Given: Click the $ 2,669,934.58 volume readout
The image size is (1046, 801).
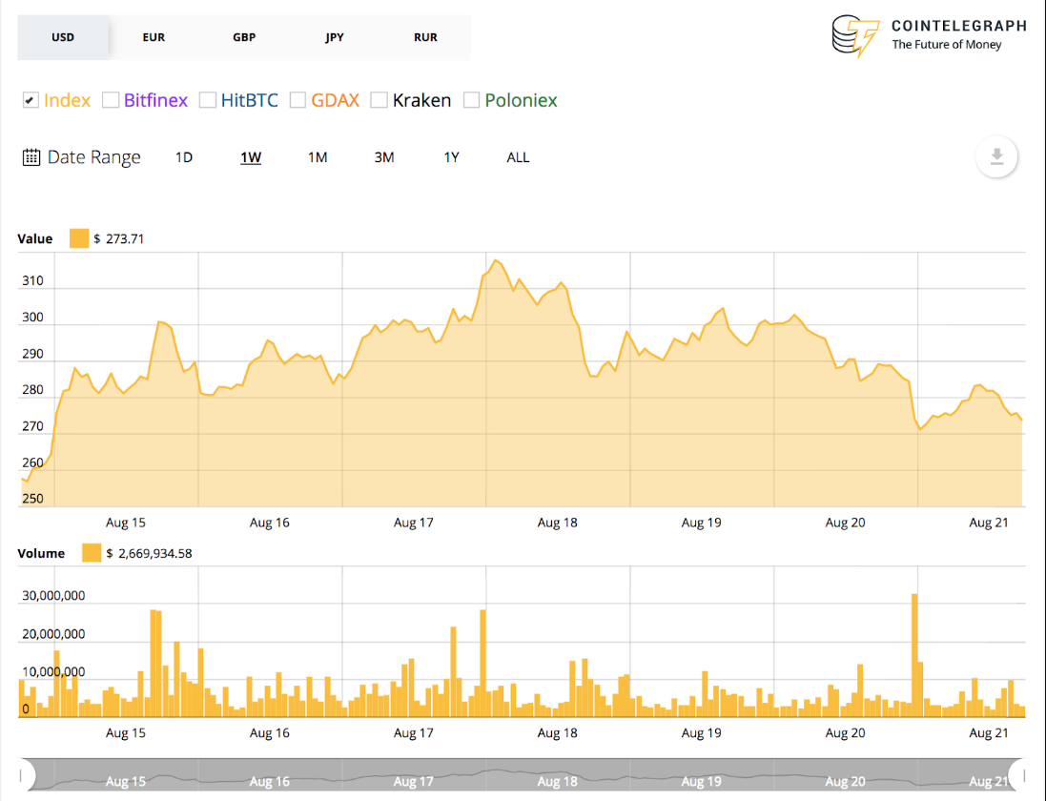Looking at the screenshot, I should click(150, 554).
